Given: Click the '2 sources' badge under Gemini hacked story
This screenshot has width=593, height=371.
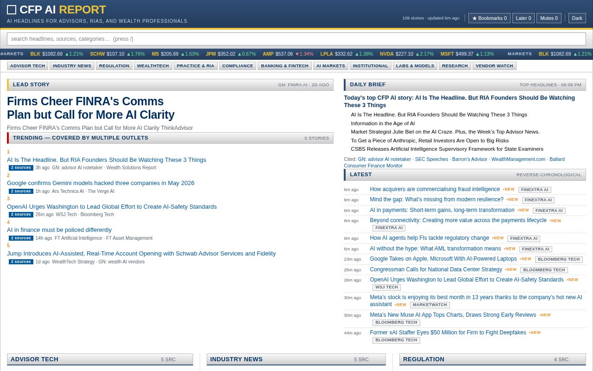Looking at the screenshot, I should pyautogui.click(x=21, y=191).
